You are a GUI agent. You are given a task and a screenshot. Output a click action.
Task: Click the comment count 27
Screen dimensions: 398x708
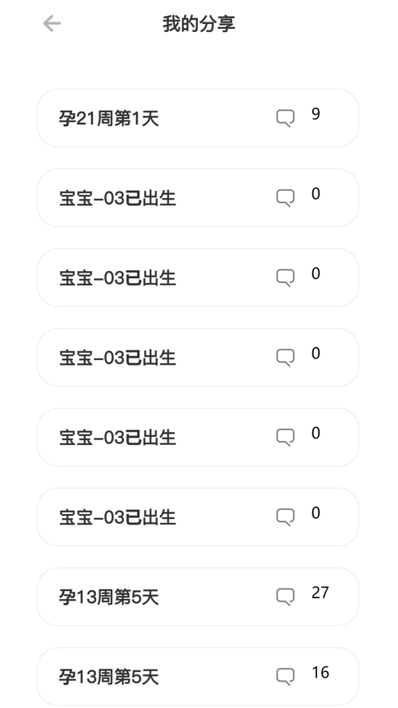(320, 593)
